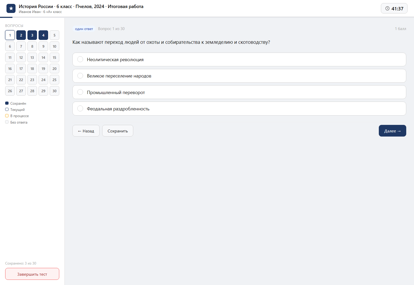Save the answer with "Сохранить"
This screenshot has width=414, height=285.
tap(118, 131)
